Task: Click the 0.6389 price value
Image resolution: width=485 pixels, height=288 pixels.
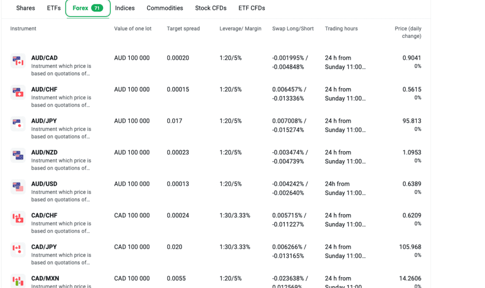Action: [412, 184]
